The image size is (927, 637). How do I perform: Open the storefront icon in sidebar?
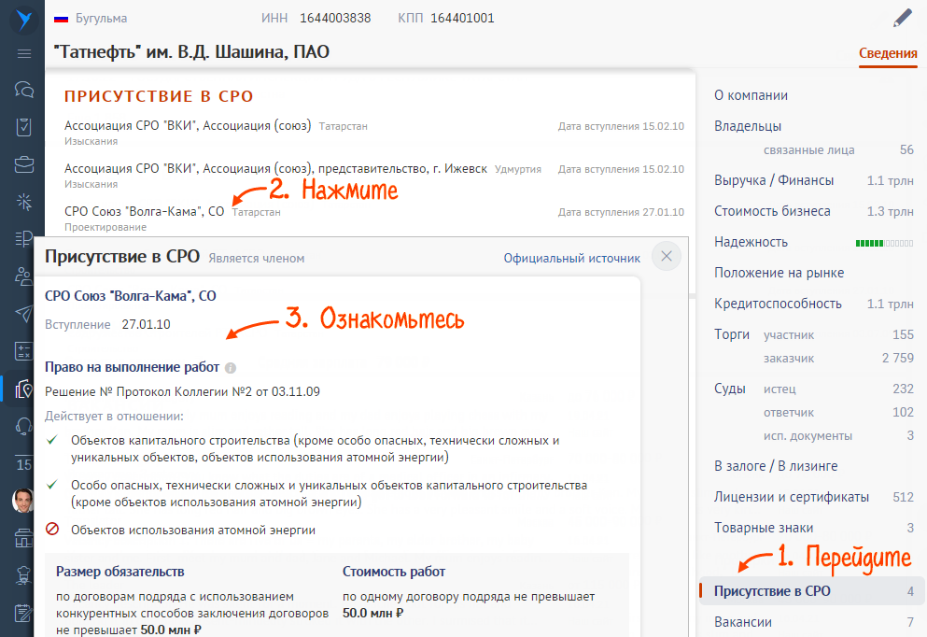23,539
